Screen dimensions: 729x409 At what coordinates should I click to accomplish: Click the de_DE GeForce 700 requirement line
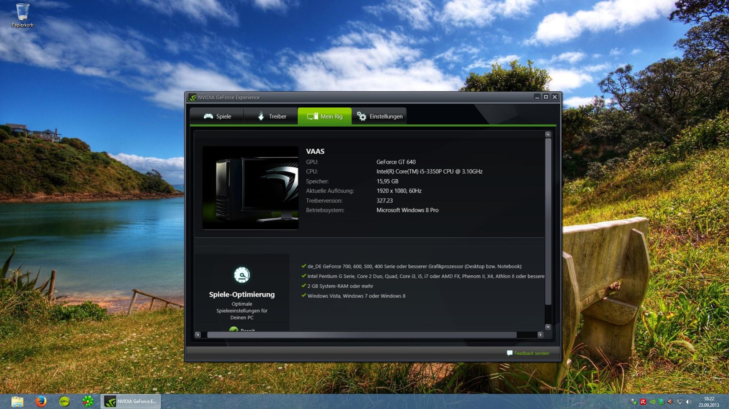coord(414,266)
